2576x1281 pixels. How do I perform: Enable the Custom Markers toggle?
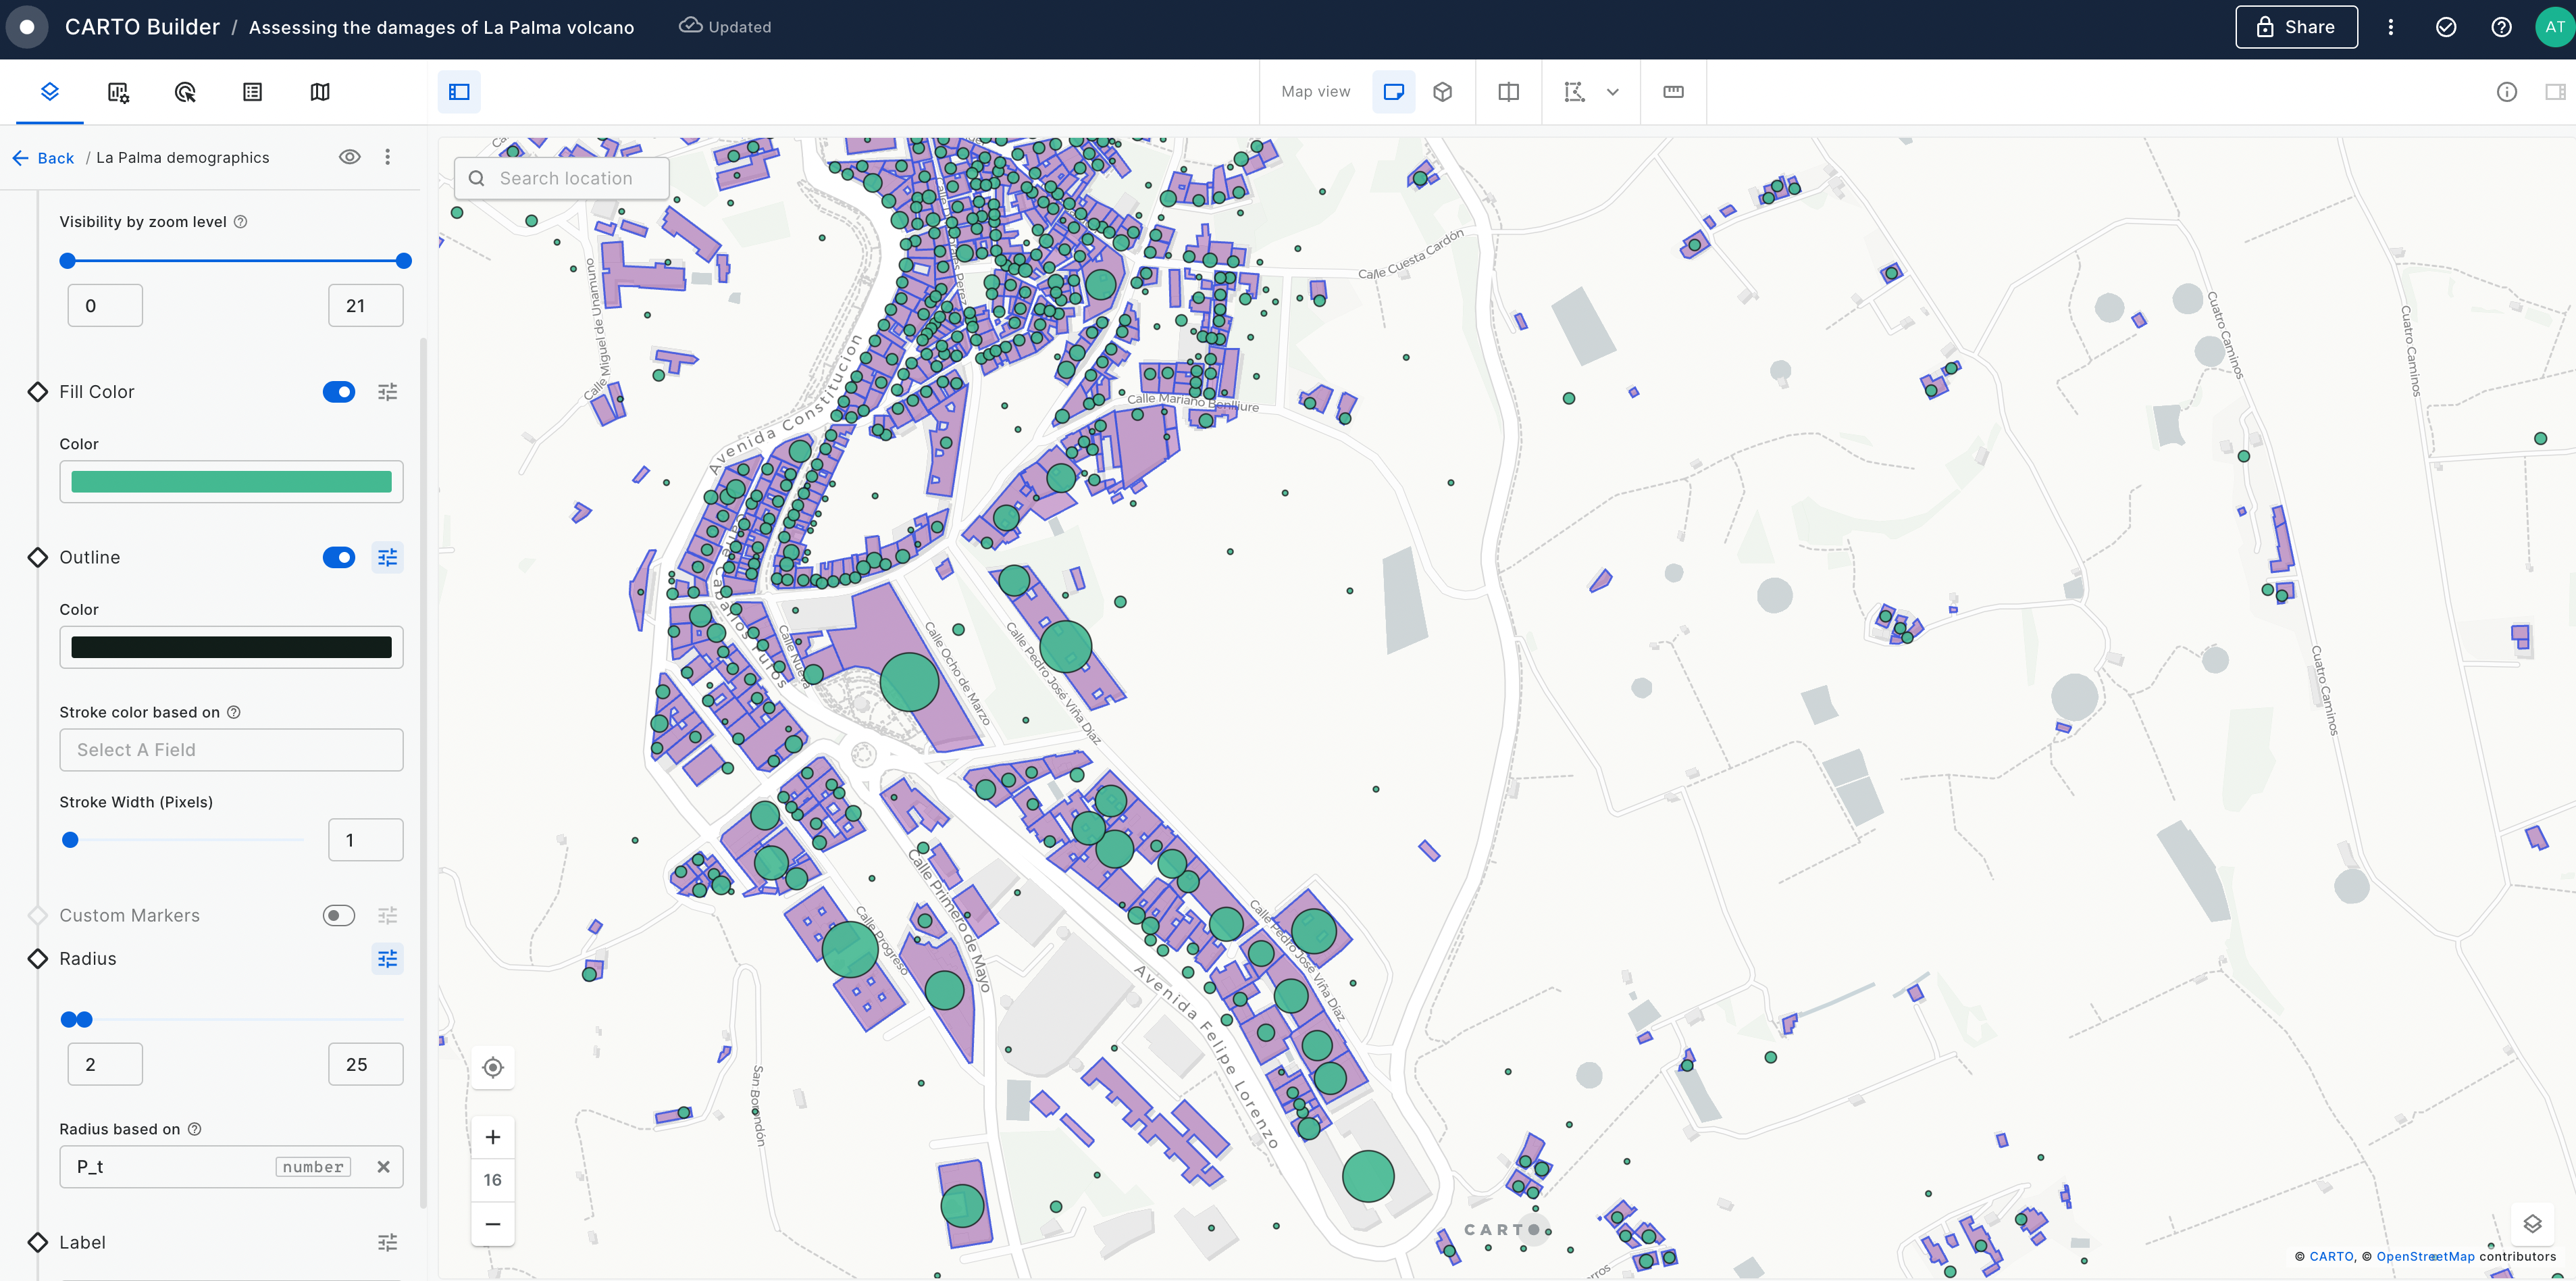(338, 916)
